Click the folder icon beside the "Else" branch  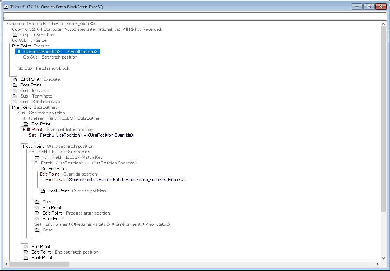[37, 202]
